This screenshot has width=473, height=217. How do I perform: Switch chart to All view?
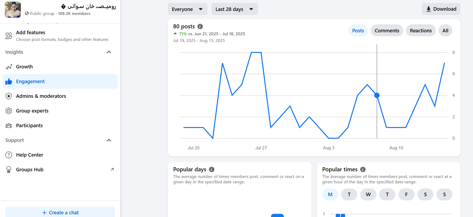tap(445, 30)
